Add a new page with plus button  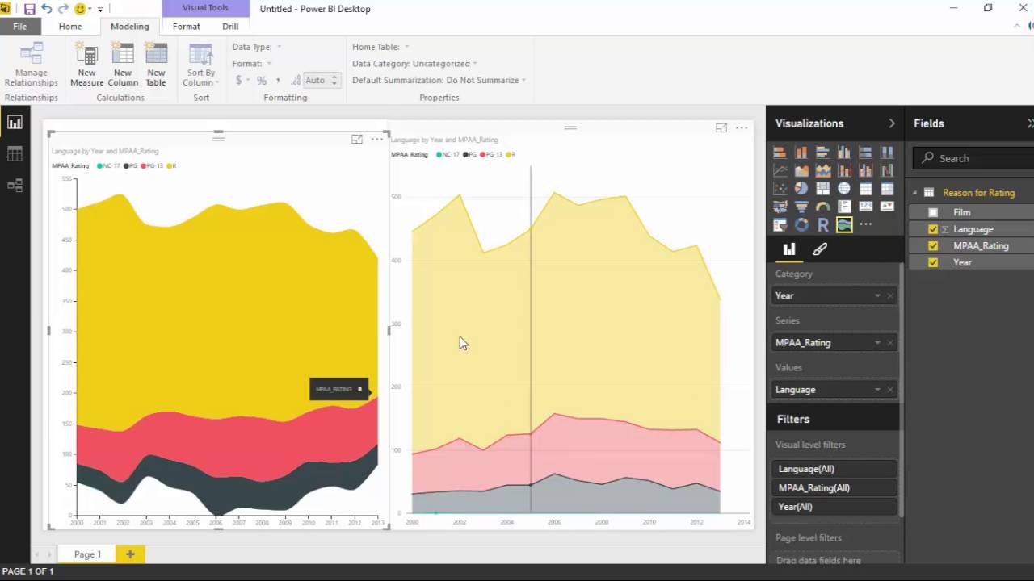pos(130,554)
